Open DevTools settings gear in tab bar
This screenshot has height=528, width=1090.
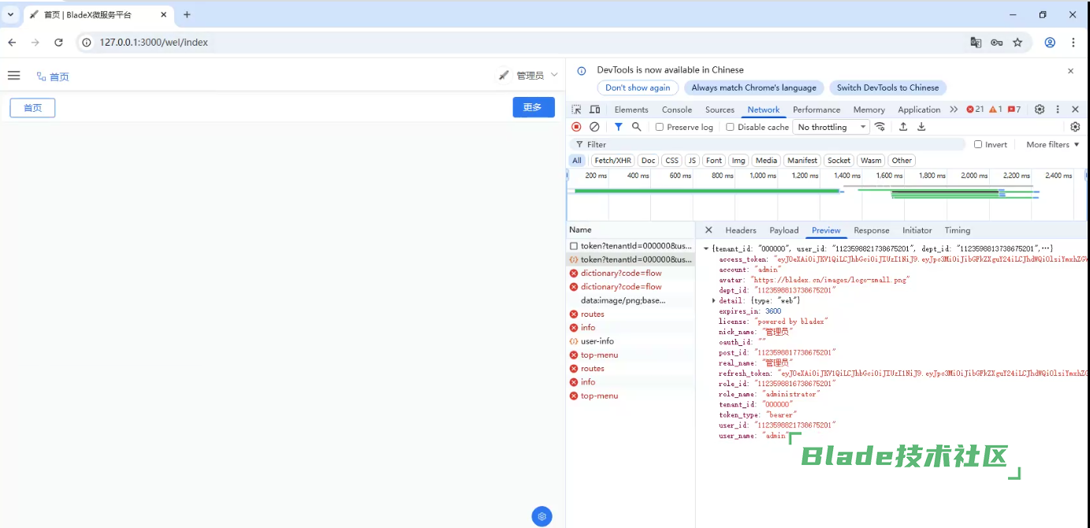point(1040,110)
